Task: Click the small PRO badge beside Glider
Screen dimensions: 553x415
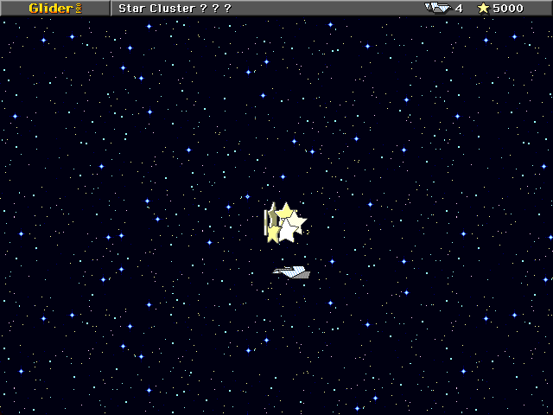Action: (79, 8)
